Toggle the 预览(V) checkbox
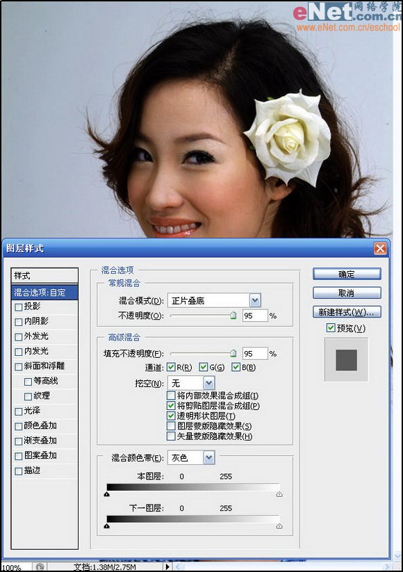 click(x=331, y=328)
